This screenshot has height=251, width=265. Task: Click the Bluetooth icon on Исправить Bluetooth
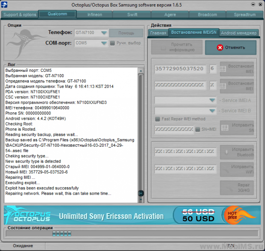pos(226,152)
